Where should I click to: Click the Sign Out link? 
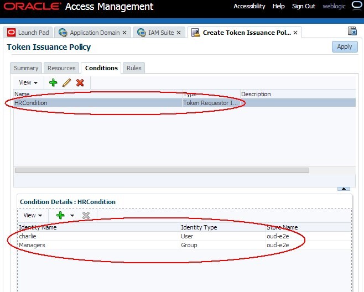point(304,6)
